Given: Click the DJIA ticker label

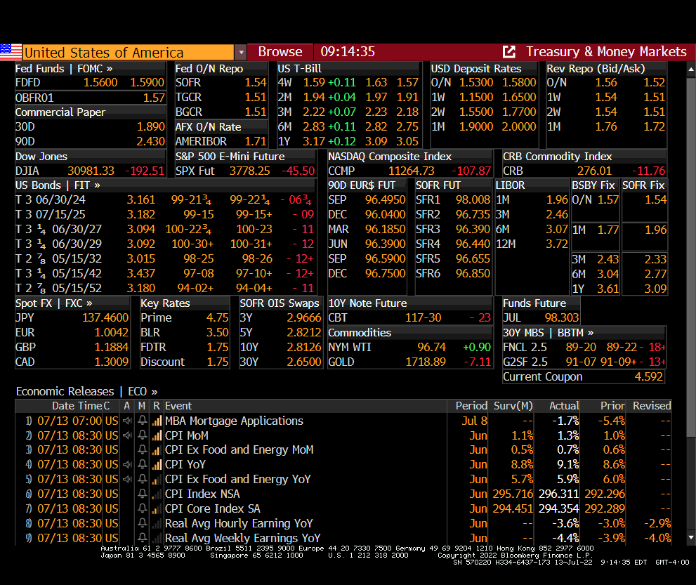Looking at the screenshot, I should coord(27,171).
